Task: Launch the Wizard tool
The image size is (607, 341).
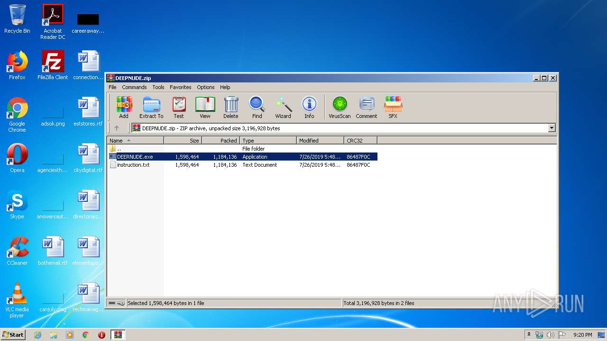Action: (283, 107)
